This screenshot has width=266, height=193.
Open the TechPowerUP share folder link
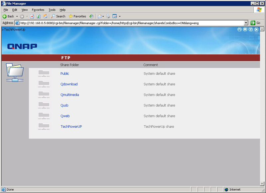click(71, 127)
